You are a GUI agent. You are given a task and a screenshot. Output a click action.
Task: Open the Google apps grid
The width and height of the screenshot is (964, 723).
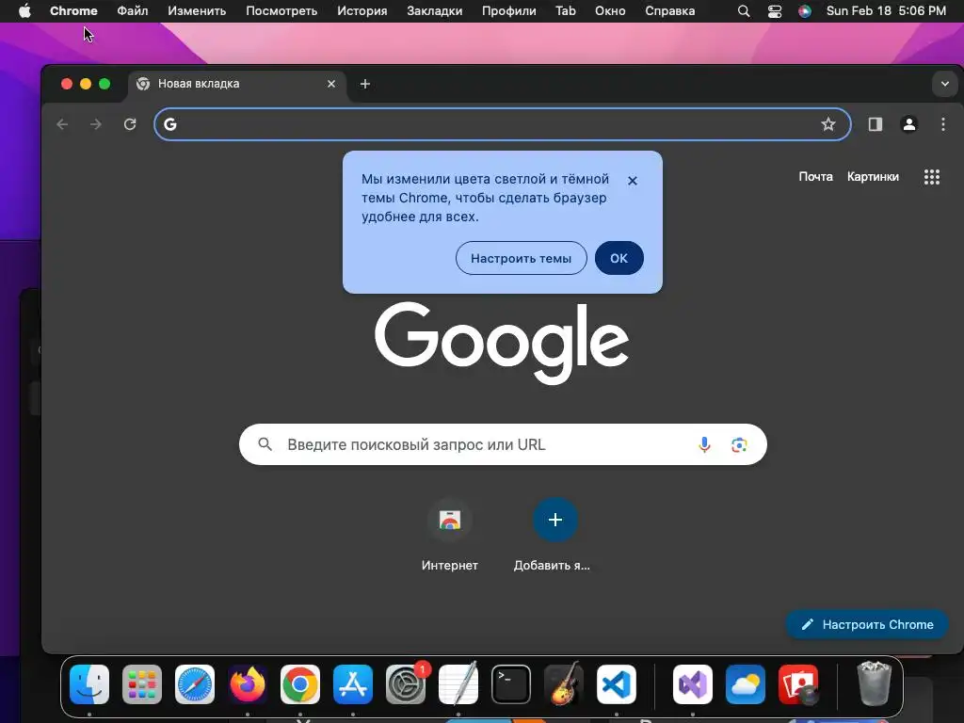tap(932, 177)
